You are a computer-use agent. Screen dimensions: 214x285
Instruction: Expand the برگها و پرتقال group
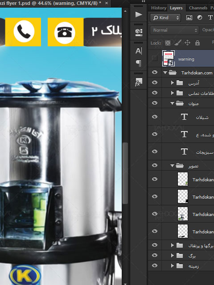coord(173,245)
